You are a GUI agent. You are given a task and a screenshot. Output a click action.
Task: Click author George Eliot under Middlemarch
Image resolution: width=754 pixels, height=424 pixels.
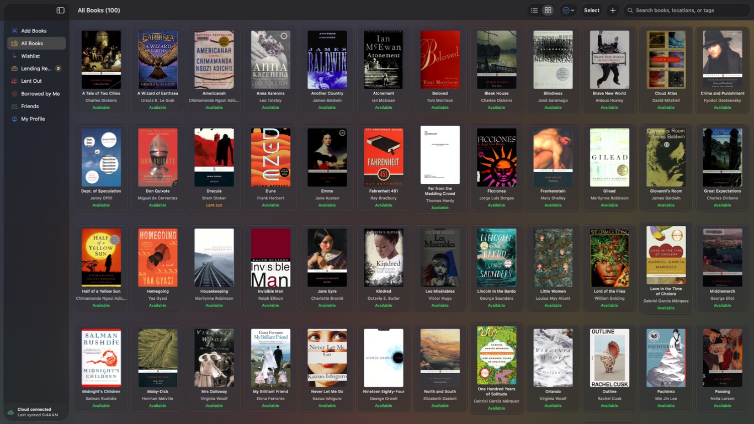(722, 299)
